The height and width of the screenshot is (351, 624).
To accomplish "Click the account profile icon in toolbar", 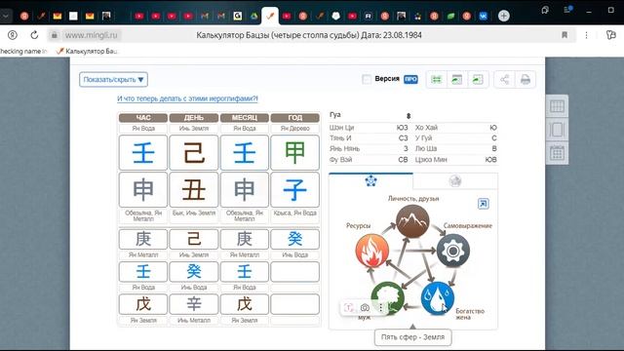I will point(13,35).
